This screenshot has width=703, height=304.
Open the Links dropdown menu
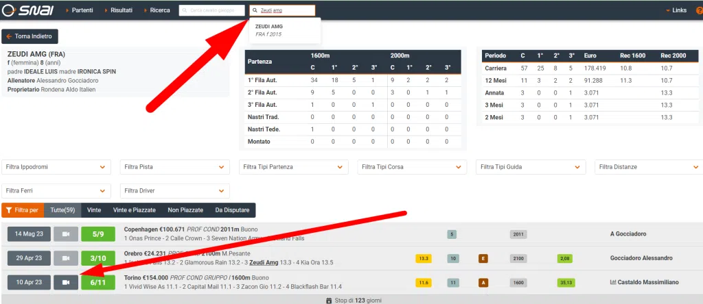(676, 10)
